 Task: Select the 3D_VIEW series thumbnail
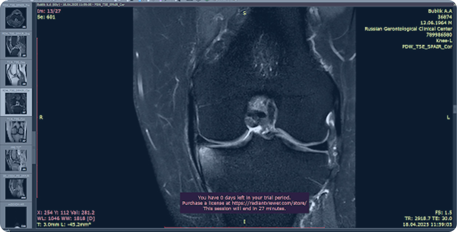16,188
